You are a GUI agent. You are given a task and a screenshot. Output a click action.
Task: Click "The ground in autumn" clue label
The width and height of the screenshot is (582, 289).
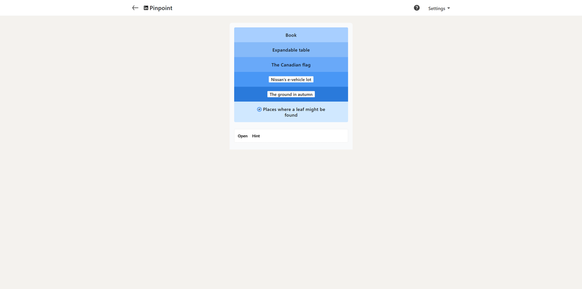coord(291,94)
